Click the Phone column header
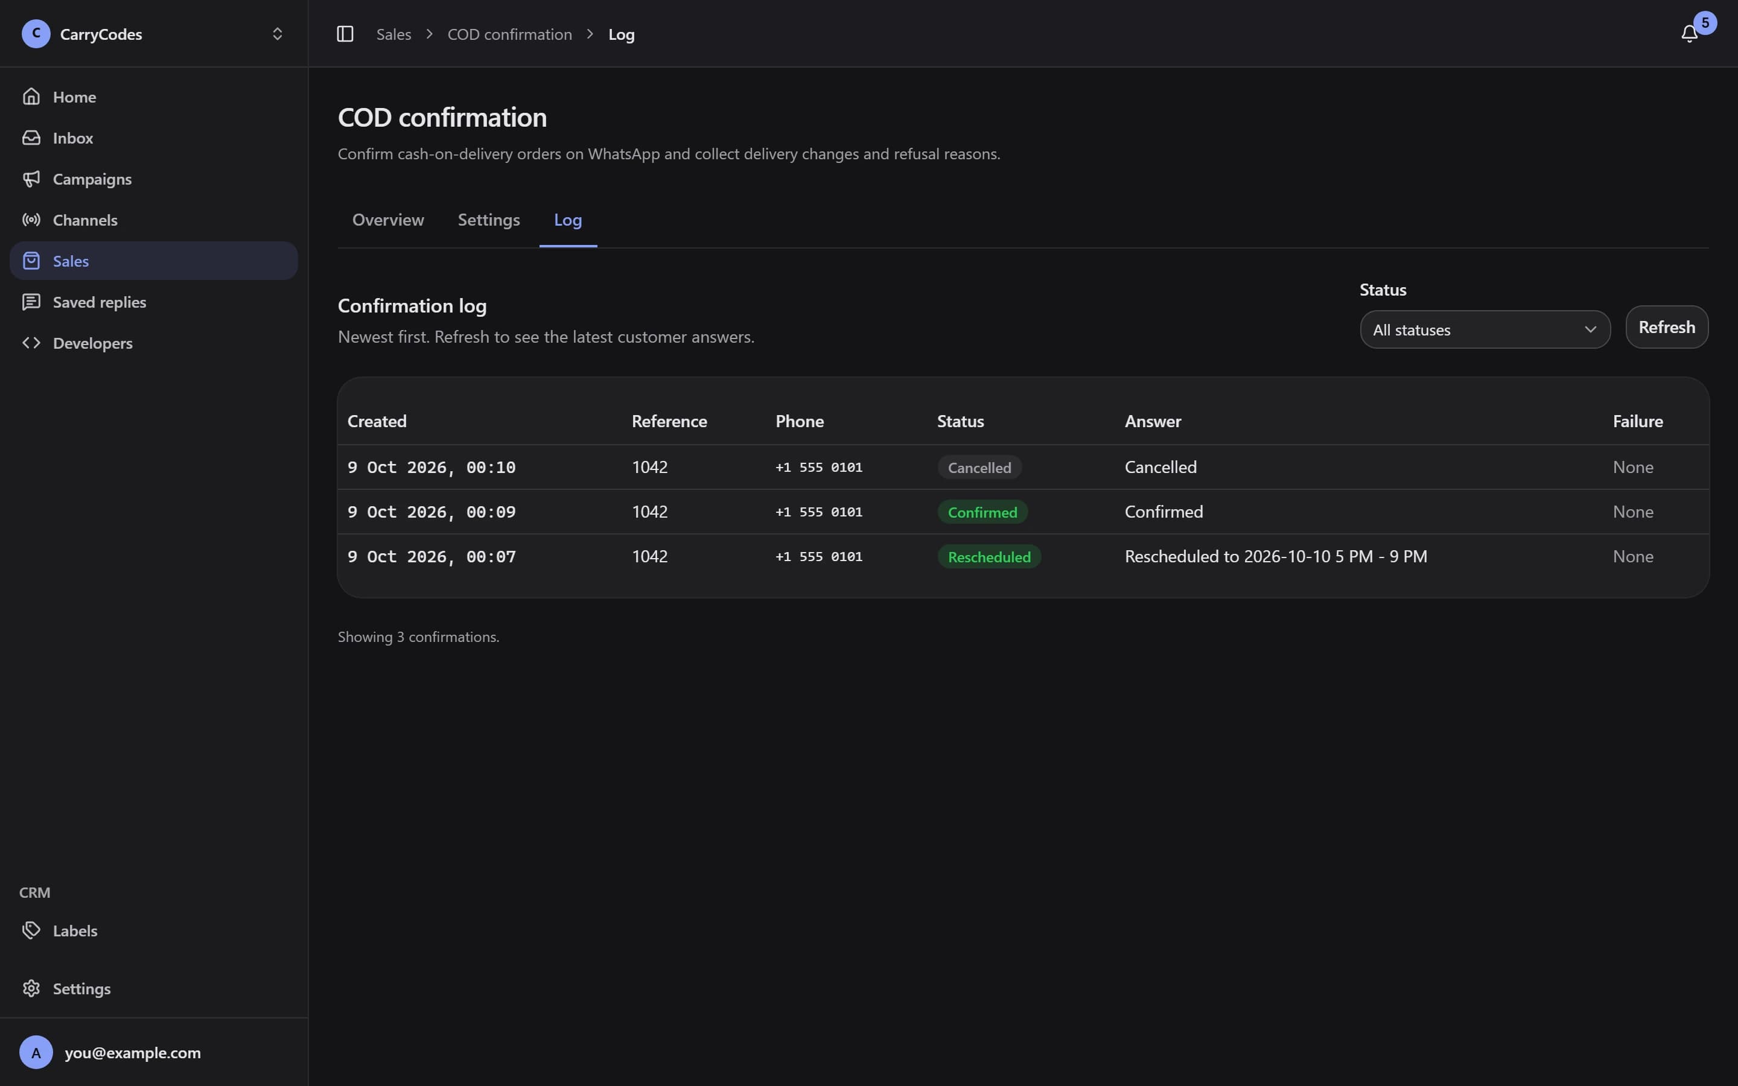This screenshot has height=1086, width=1738. click(800, 422)
